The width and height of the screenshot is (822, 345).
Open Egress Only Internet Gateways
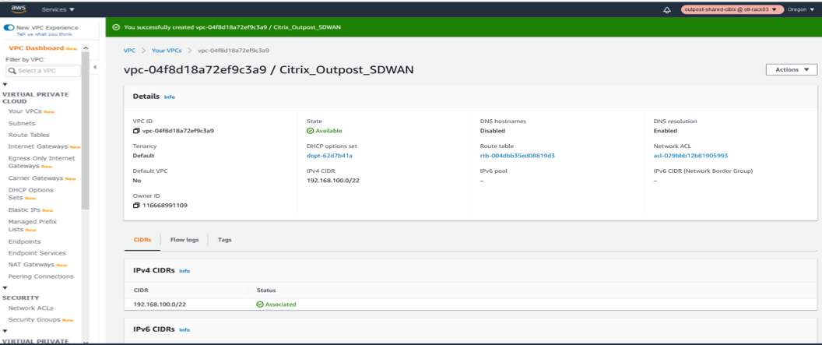click(41, 162)
